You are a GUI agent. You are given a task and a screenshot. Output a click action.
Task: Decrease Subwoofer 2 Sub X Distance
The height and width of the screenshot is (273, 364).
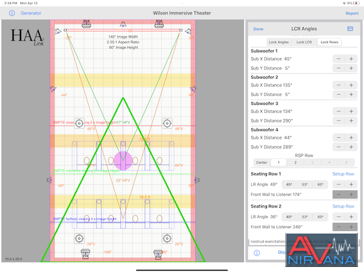339,85
